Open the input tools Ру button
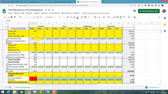This screenshot has height=94, width=168. click(x=135, y=17)
